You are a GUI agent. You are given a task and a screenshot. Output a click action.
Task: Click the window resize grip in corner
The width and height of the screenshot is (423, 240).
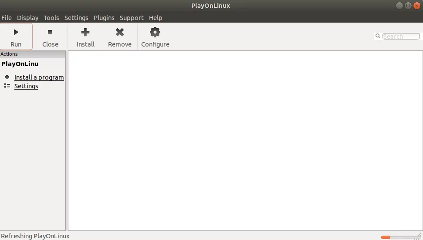(420, 236)
